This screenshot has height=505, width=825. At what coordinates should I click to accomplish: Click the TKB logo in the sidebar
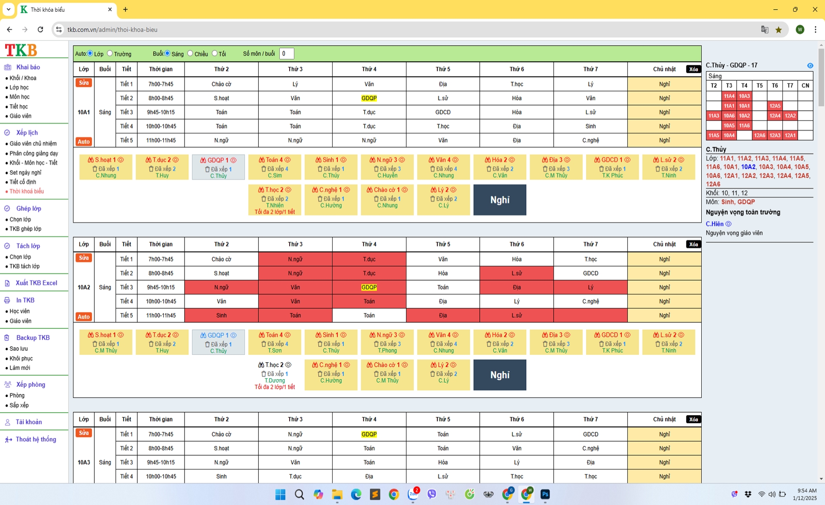pos(21,50)
